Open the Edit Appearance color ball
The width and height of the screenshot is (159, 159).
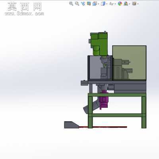[x=120, y=4]
